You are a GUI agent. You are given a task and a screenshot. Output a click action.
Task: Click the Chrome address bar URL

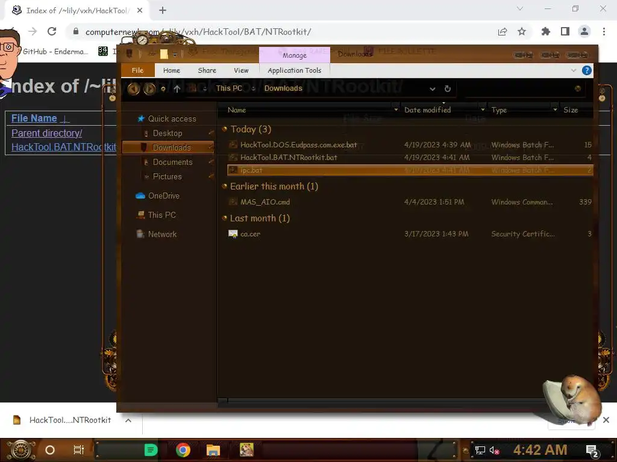click(198, 32)
